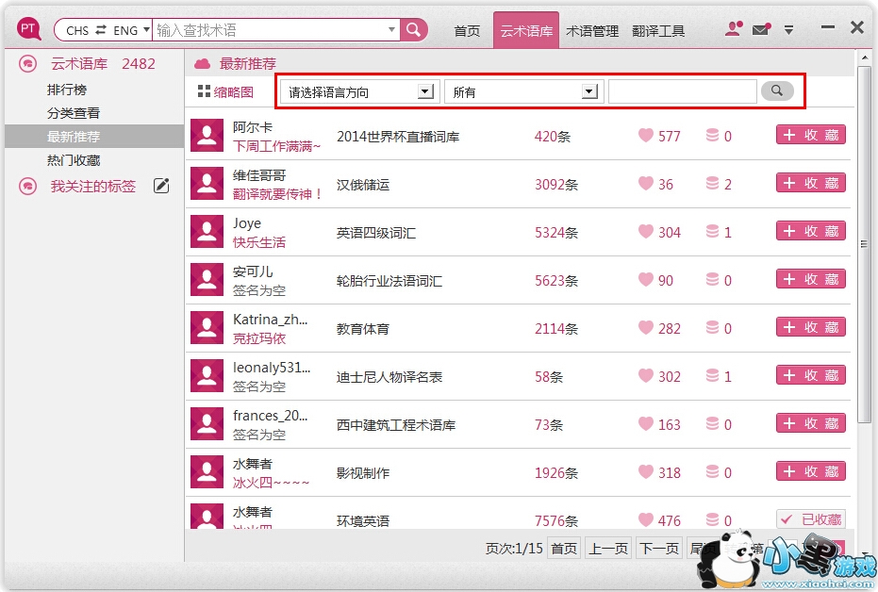Collect the 英语四级词汇 termbase
Viewport: 878px width, 592px height.
click(x=810, y=231)
